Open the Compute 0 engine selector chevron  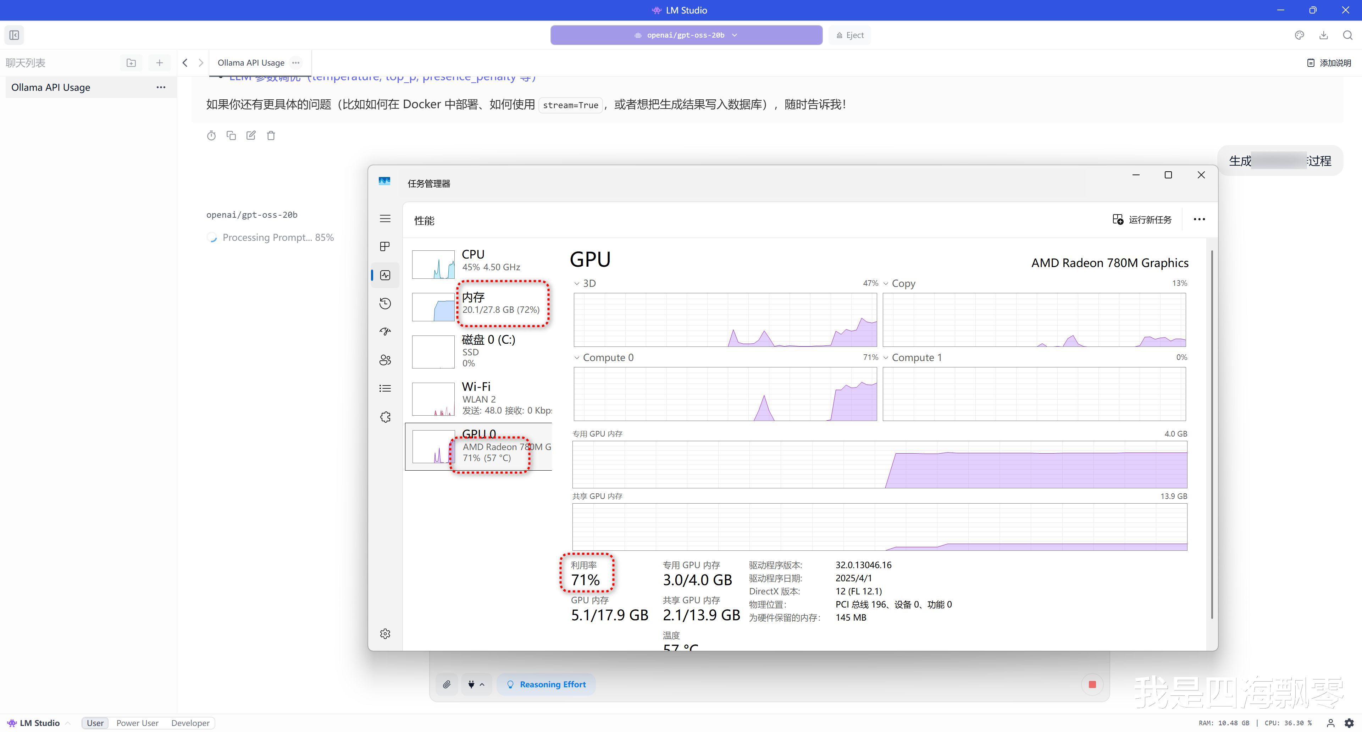click(x=577, y=358)
